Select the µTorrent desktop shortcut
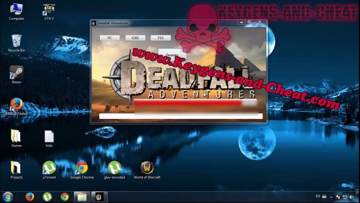This screenshot has height=203, width=360. (49, 170)
